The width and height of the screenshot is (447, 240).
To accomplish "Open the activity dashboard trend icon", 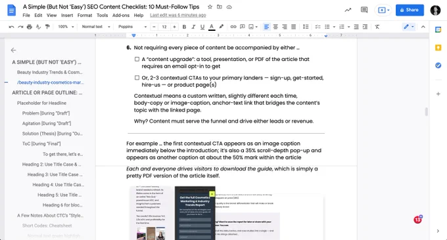I will (348, 10).
